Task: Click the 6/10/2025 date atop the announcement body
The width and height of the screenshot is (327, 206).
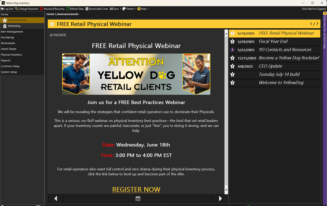Action: pos(58,35)
